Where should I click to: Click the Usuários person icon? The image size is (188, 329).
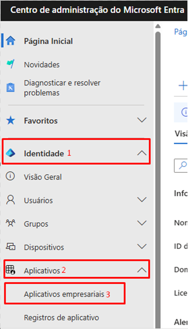point(10,200)
